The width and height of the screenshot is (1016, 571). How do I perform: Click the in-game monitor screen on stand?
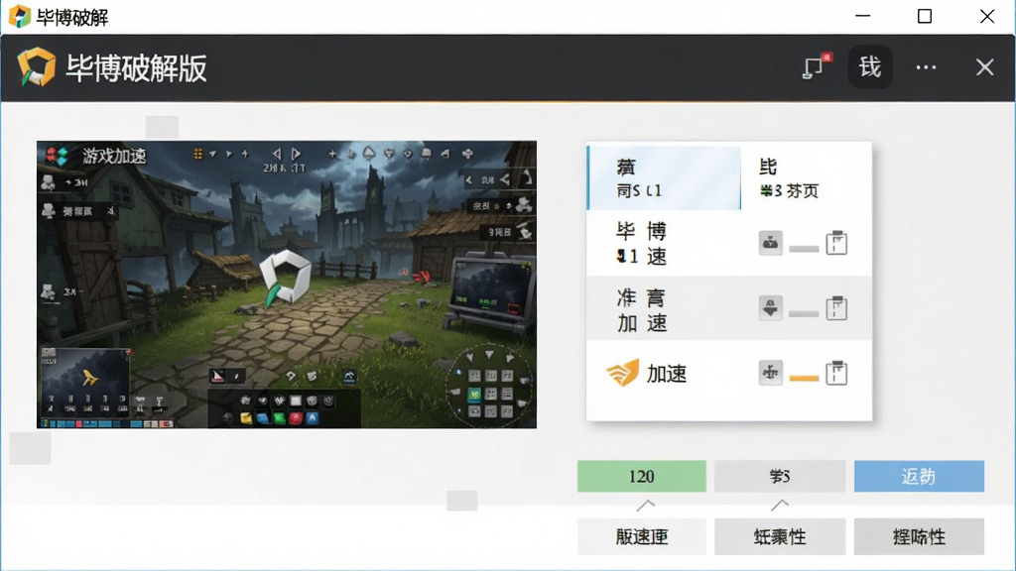tap(490, 287)
